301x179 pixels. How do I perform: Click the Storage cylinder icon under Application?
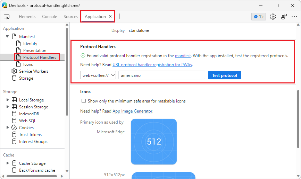coord(14,78)
